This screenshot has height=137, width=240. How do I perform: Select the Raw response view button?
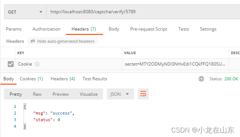point(37,94)
